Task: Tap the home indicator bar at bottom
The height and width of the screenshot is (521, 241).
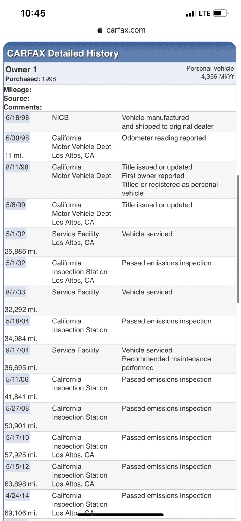Action: (x=120, y=515)
